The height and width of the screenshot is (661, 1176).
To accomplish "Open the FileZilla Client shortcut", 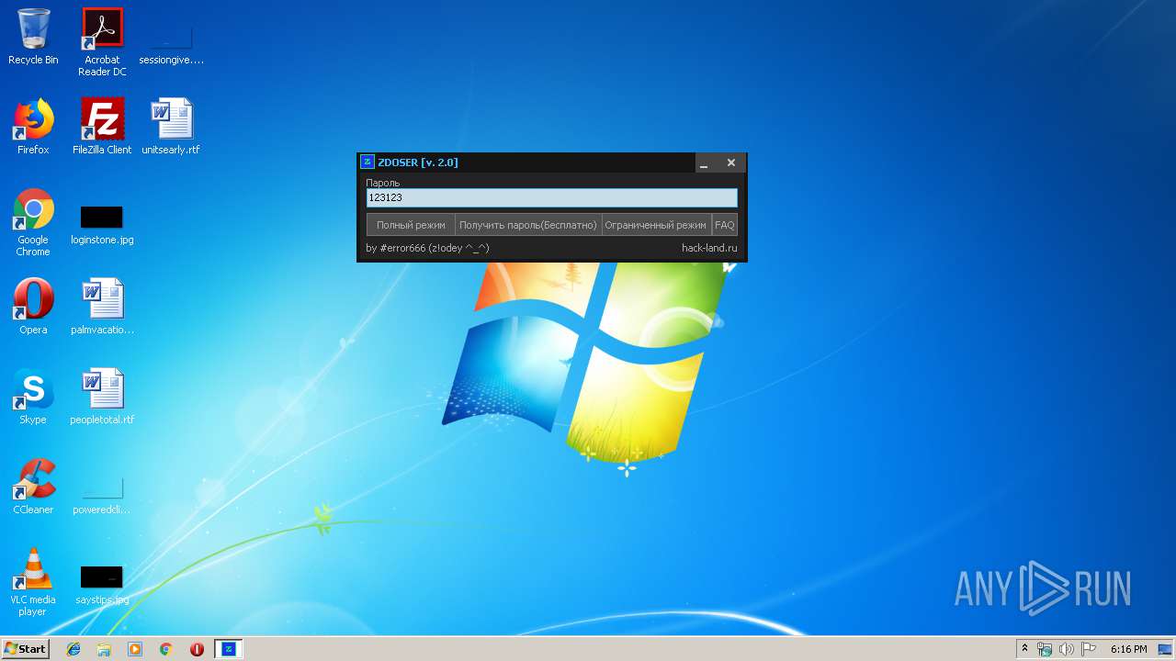I will [x=102, y=127].
